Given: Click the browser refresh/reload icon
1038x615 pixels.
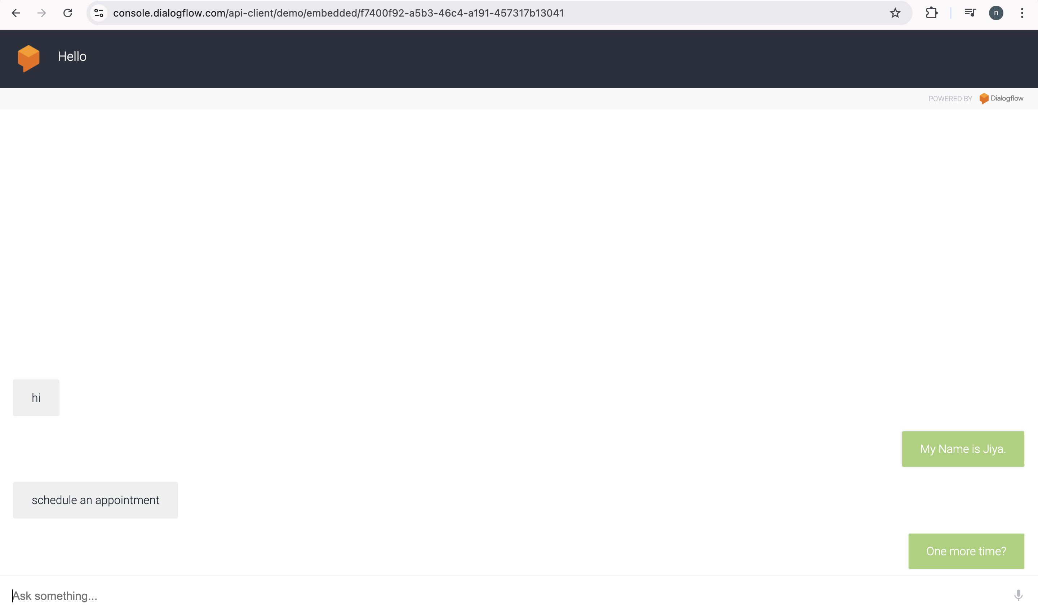Looking at the screenshot, I should [67, 13].
